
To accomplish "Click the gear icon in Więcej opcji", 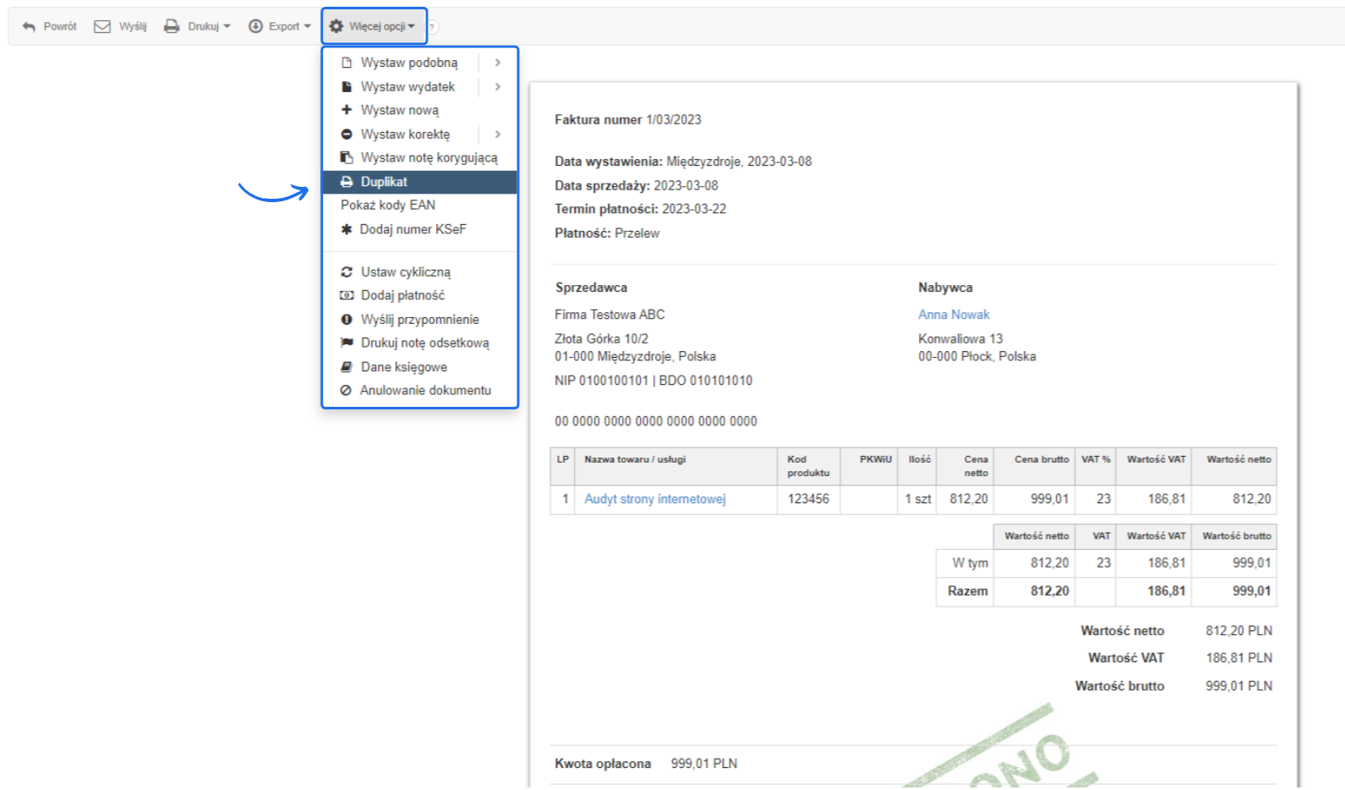I will tap(336, 26).
